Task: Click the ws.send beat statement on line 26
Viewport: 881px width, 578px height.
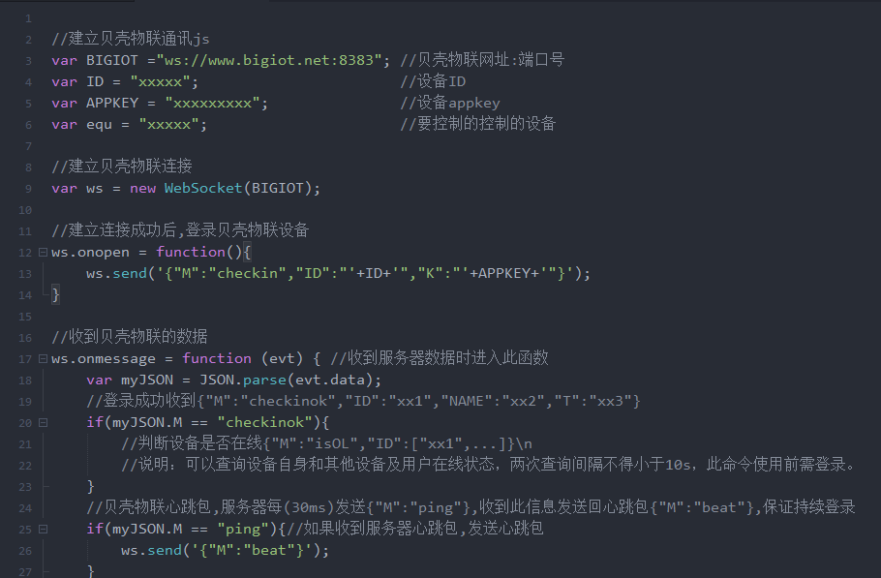Action: coord(225,550)
